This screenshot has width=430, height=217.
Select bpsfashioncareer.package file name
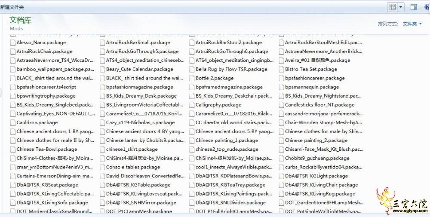pos(315,78)
